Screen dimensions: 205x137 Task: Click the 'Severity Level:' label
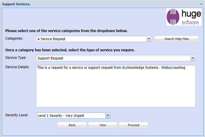(x=17, y=115)
